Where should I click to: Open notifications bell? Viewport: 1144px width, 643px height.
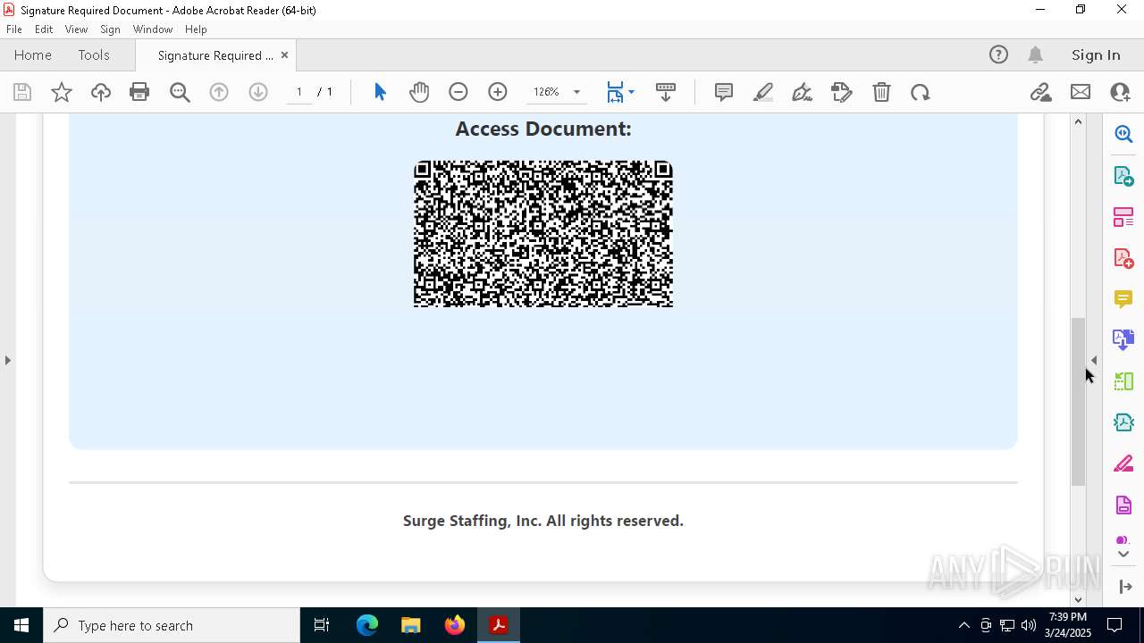pos(1036,54)
